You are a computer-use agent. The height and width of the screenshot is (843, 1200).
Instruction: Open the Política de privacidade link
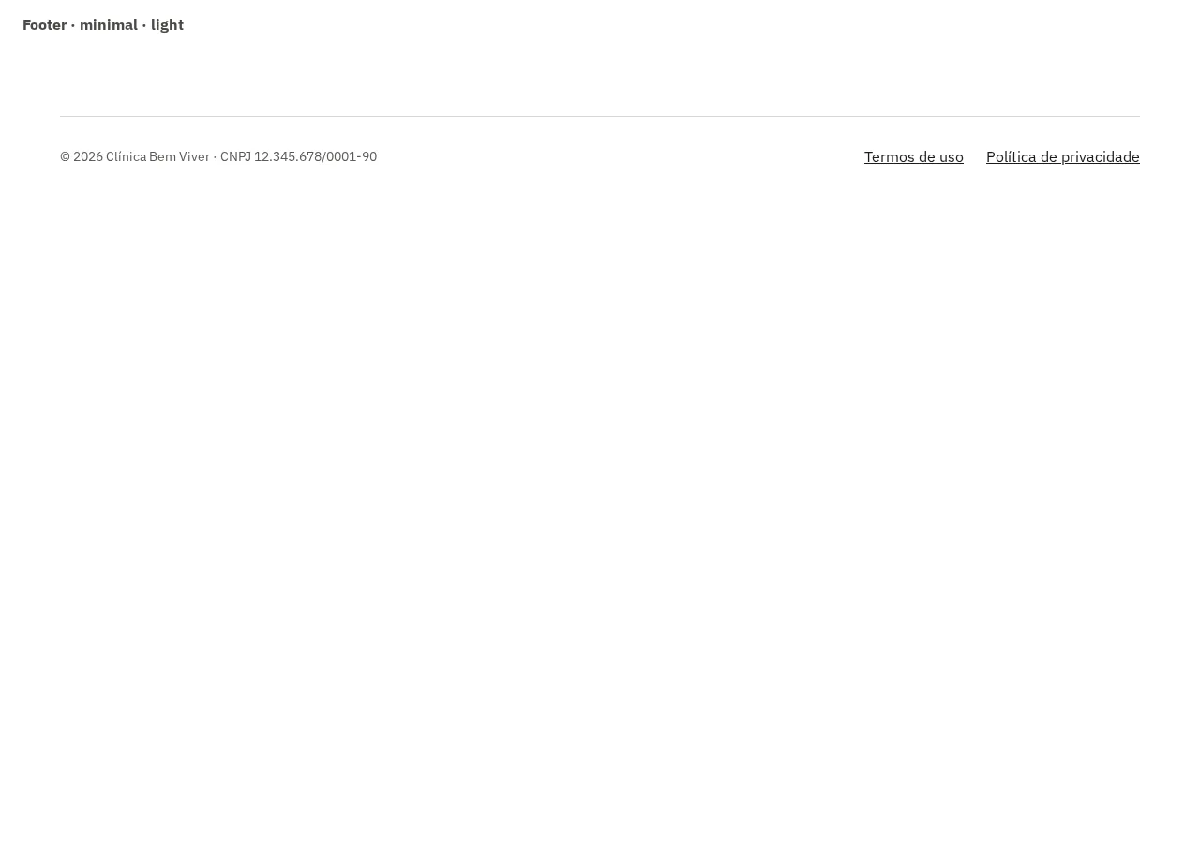[1063, 156]
